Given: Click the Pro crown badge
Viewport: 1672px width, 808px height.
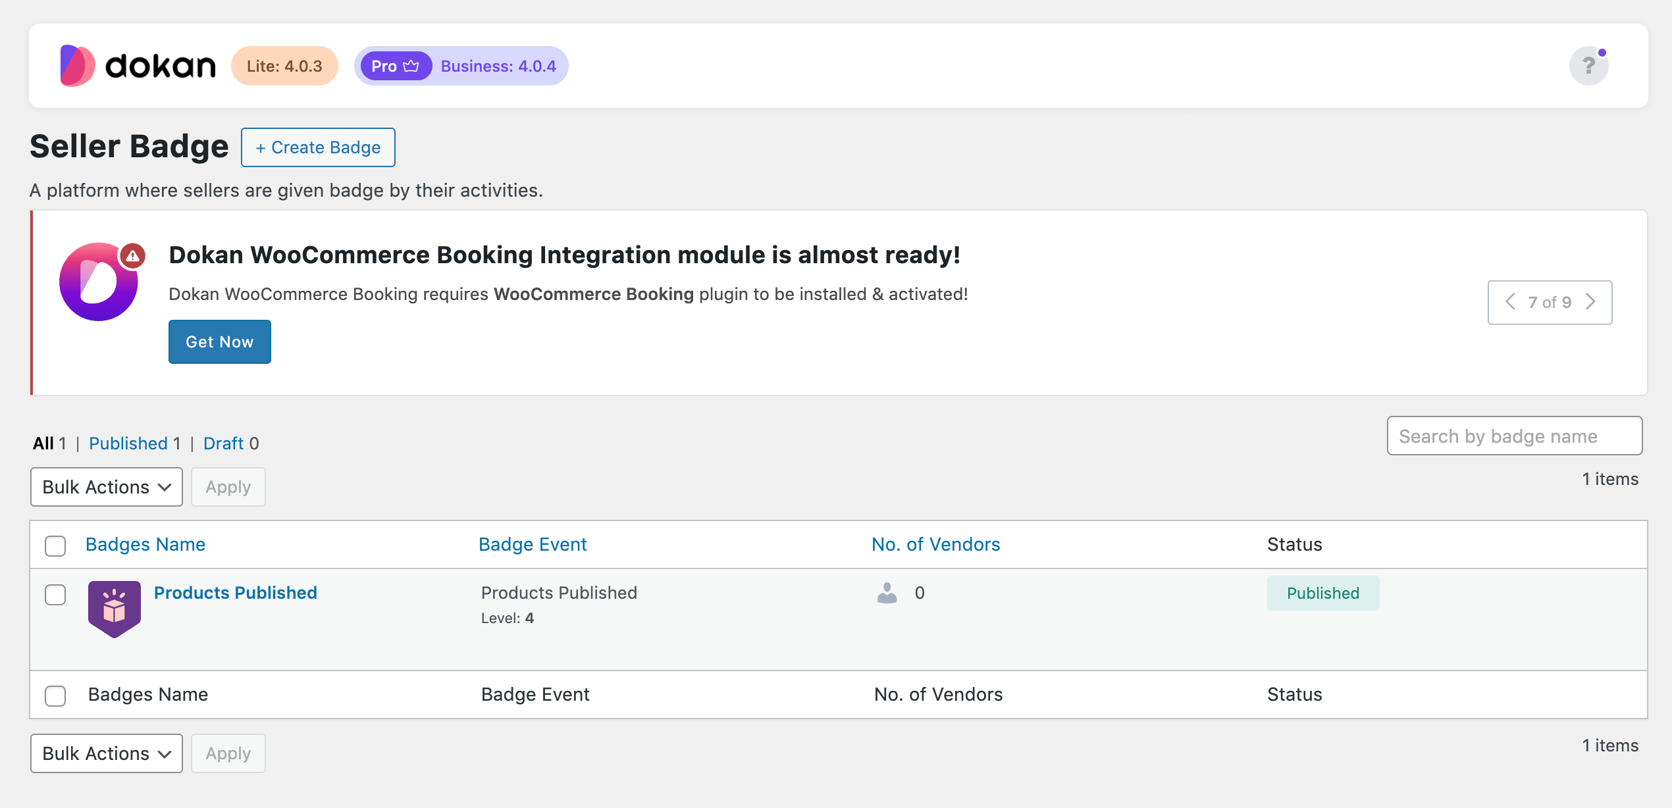Looking at the screenshot, I should tap(396, 66).
